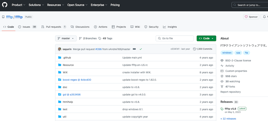Switch to the Insights tab
This screenshot has width=268, height=121.
click(170, 27)
